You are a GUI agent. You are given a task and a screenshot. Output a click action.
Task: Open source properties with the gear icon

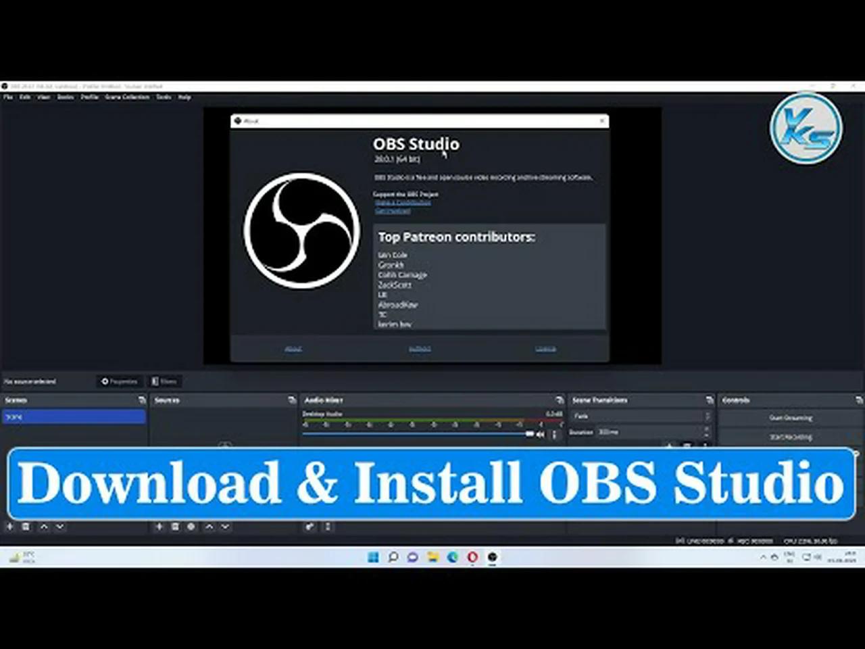191,527
